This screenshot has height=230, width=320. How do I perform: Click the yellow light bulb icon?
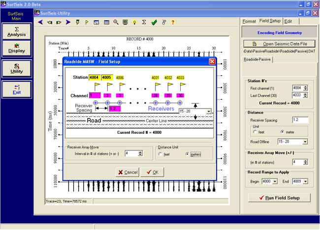(134, 22)
